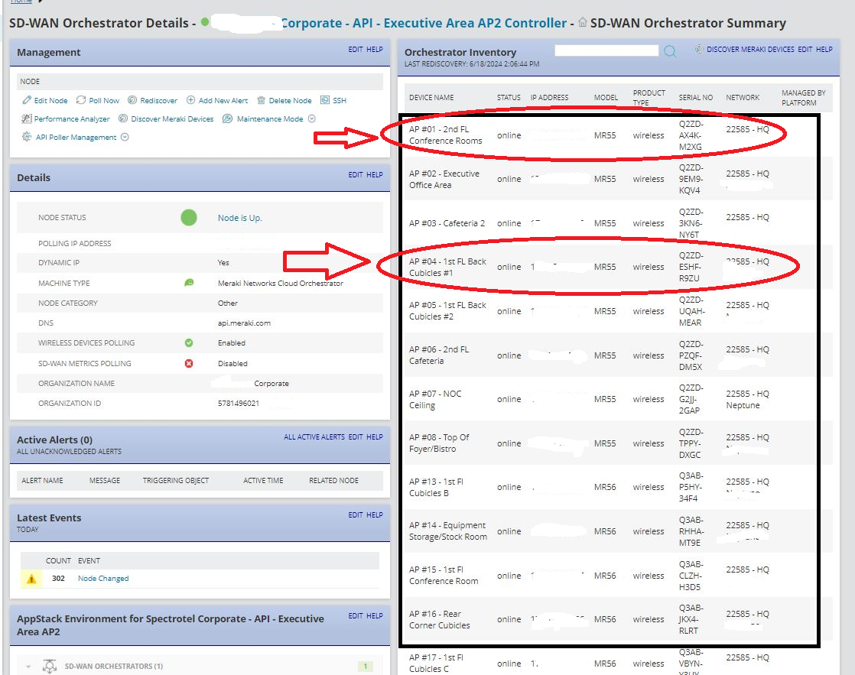
Task: Select AP #14 - Equipment Storage/Stock Room device
Action: pyautogui.click(x=447, y=531)
